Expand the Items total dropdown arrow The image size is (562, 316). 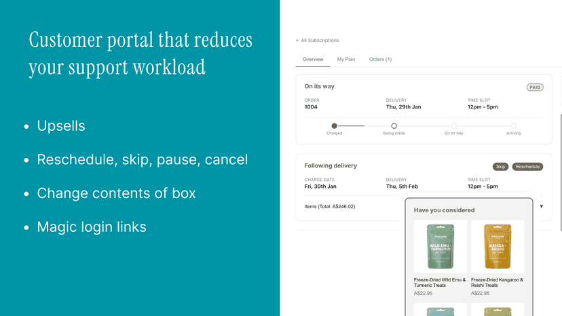[541, 206]
